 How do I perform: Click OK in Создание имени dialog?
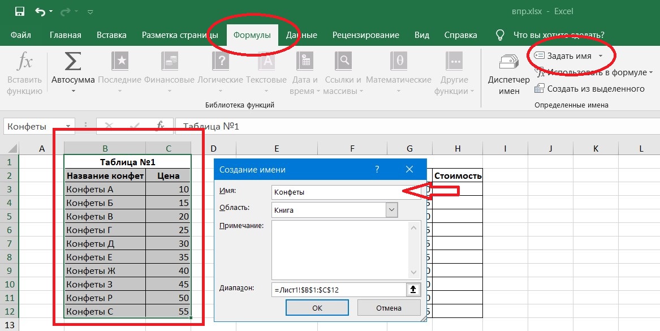pos(317,308)
